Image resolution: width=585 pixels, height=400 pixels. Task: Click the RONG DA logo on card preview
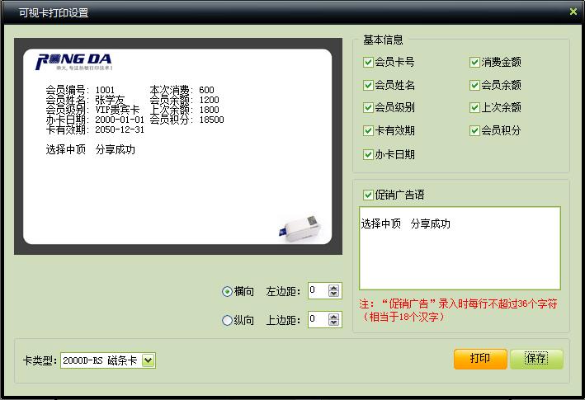coord(74,62)
